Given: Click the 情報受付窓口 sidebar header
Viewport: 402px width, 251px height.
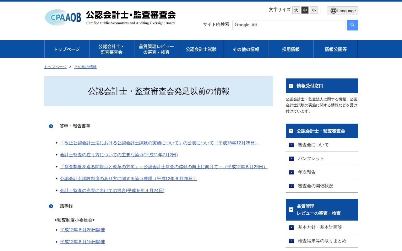Looking at the screenshot, I should click(x=322, y=86).
